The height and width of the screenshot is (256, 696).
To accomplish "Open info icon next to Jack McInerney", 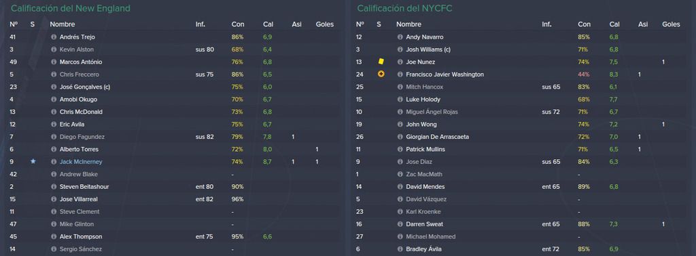I will [54, 162].
